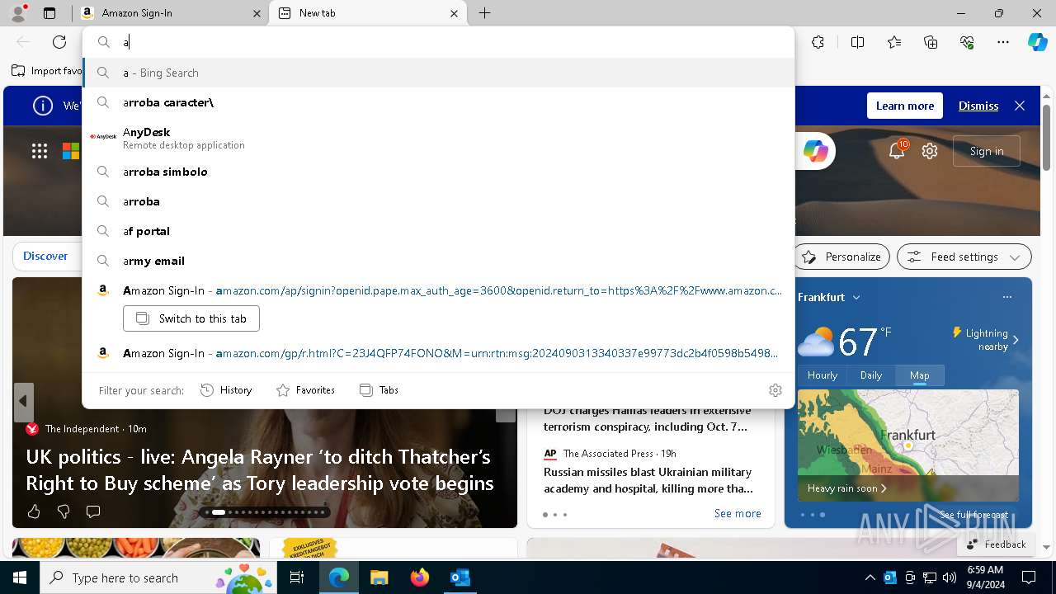Refresh the page with reload icon
The image size is (1056, 594).
point(59,42)
